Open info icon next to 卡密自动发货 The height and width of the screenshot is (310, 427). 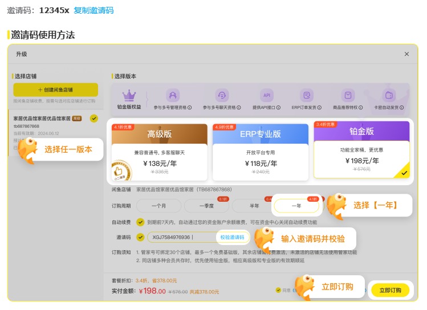pyautogui.click(x=402, y=108)
